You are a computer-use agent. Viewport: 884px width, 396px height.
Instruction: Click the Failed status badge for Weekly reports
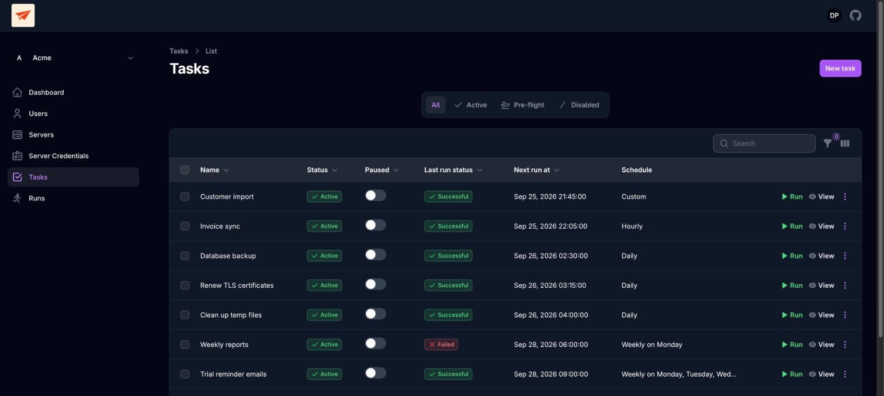pos(441,345)
